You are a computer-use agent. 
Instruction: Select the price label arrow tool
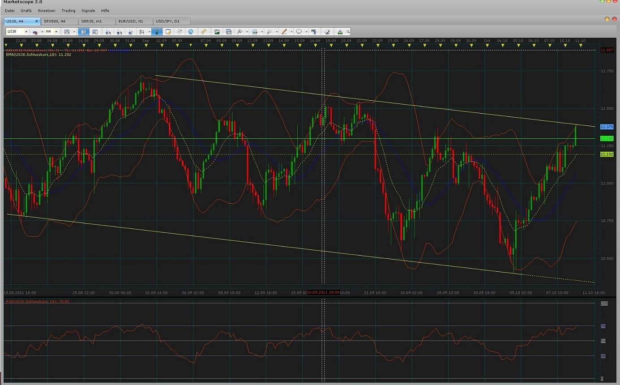[255, 32]
